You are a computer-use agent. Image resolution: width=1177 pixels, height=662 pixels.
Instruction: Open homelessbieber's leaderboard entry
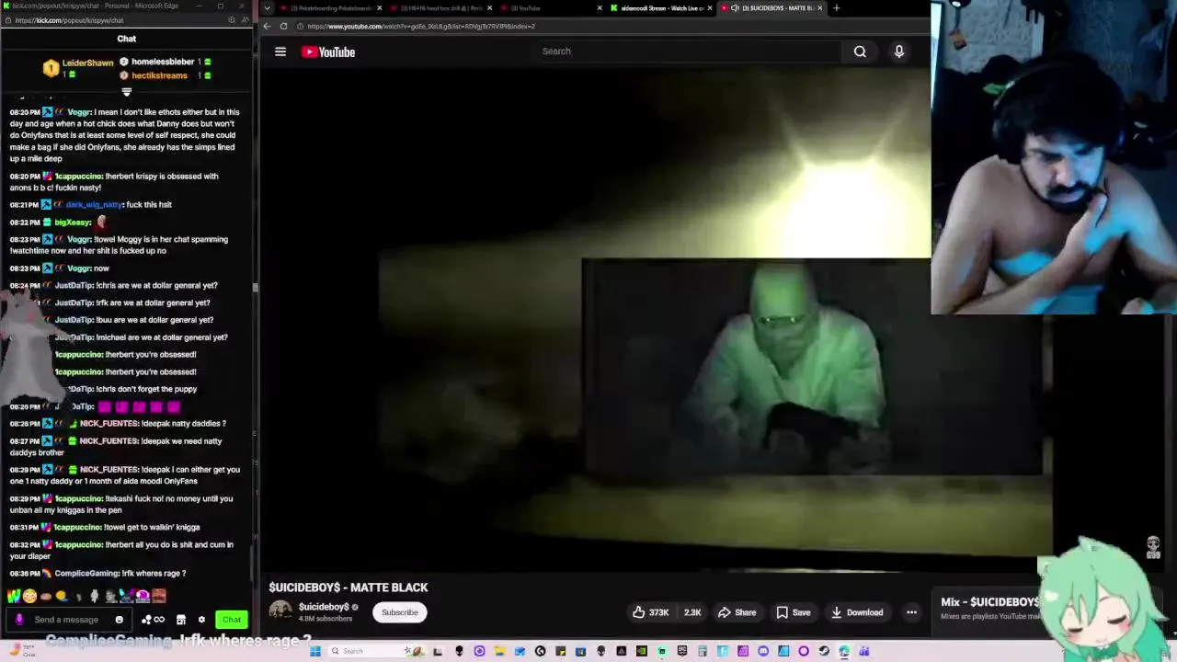point(166,62)
